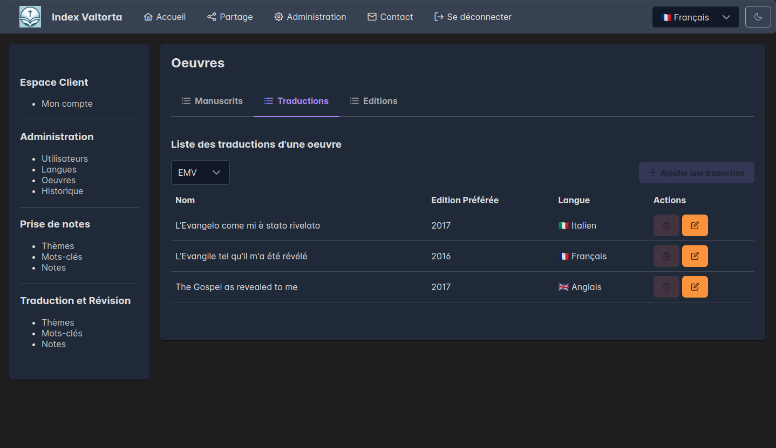Viewport: 776px width, 448px height.
Task: Go to Accueil in the navbar
Action: [x=165, y=17]
